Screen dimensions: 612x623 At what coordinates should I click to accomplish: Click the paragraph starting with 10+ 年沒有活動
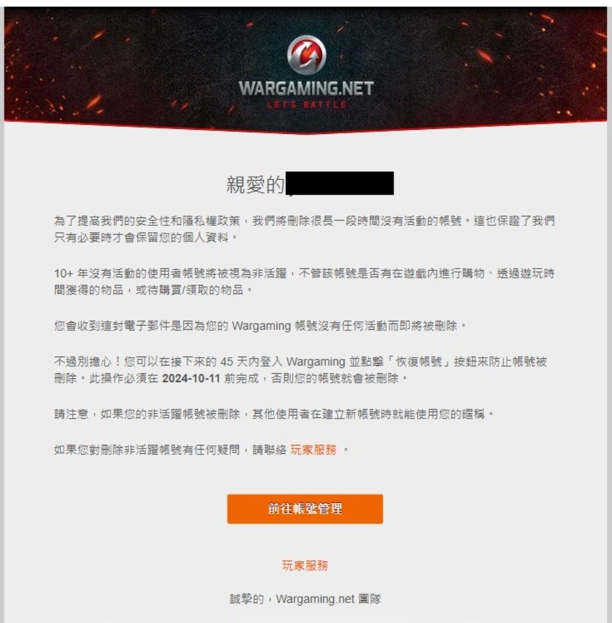point(305,281)
